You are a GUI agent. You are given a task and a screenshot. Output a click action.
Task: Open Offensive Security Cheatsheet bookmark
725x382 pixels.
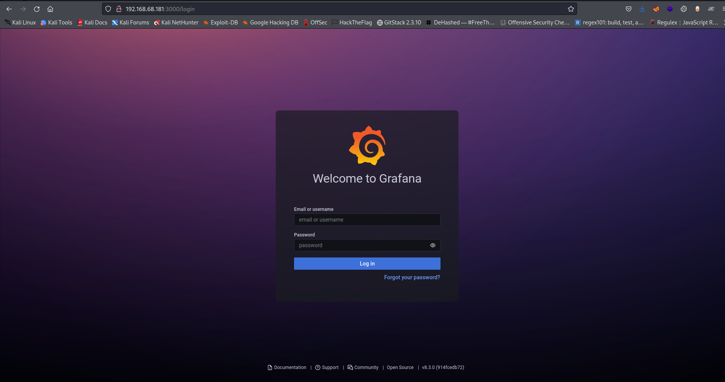point(535,23)
